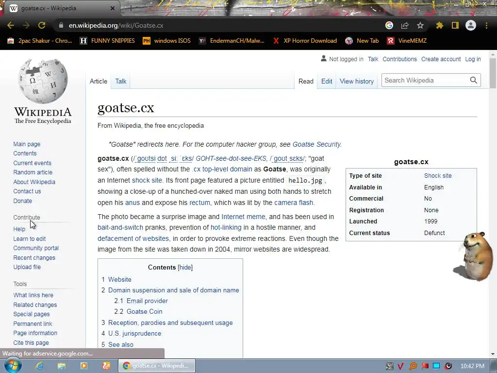The image size is (497, 373).
Task: Click the Search Wikipedia input field
Action: pos(425,80)
